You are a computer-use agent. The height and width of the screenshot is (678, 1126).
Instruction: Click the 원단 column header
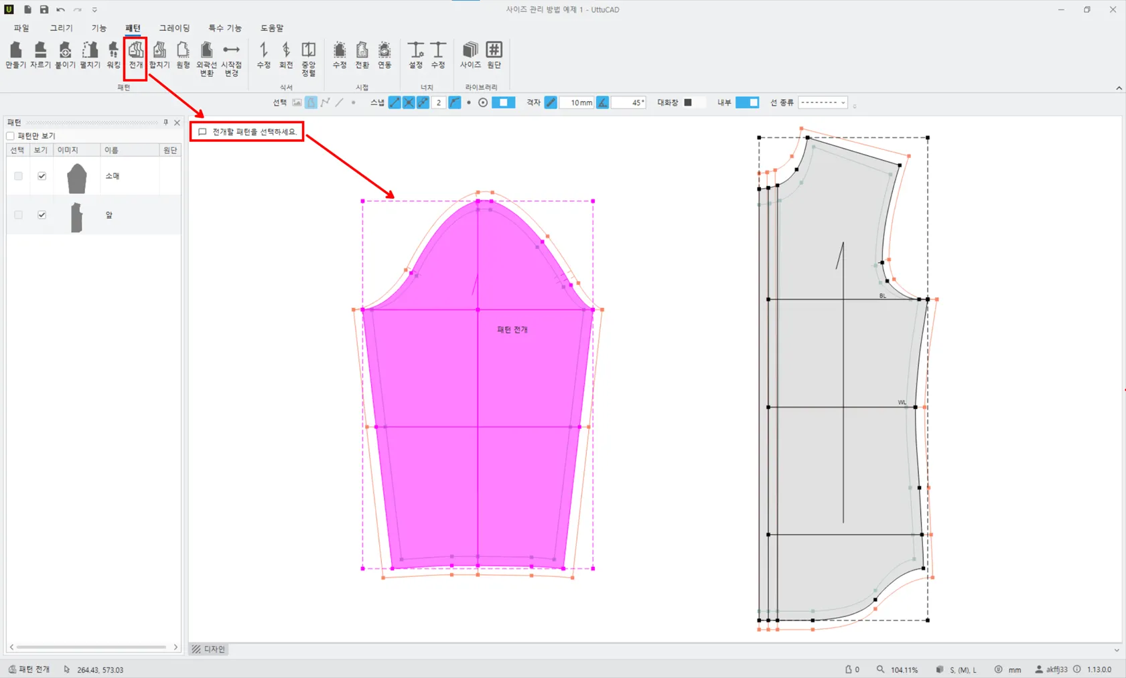170,151
